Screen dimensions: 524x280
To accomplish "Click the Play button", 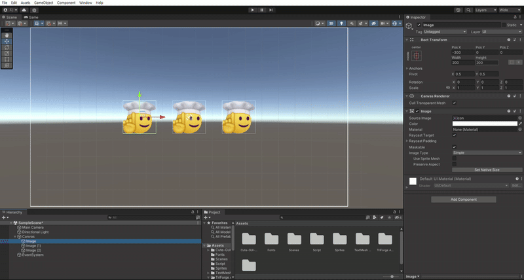I will (x=253, y=10).
